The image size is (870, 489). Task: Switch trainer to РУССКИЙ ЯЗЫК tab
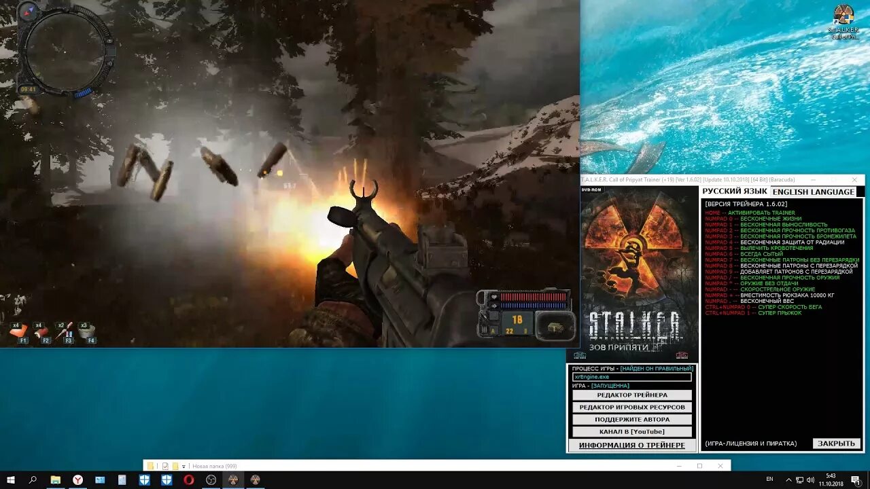click(735, 192)
